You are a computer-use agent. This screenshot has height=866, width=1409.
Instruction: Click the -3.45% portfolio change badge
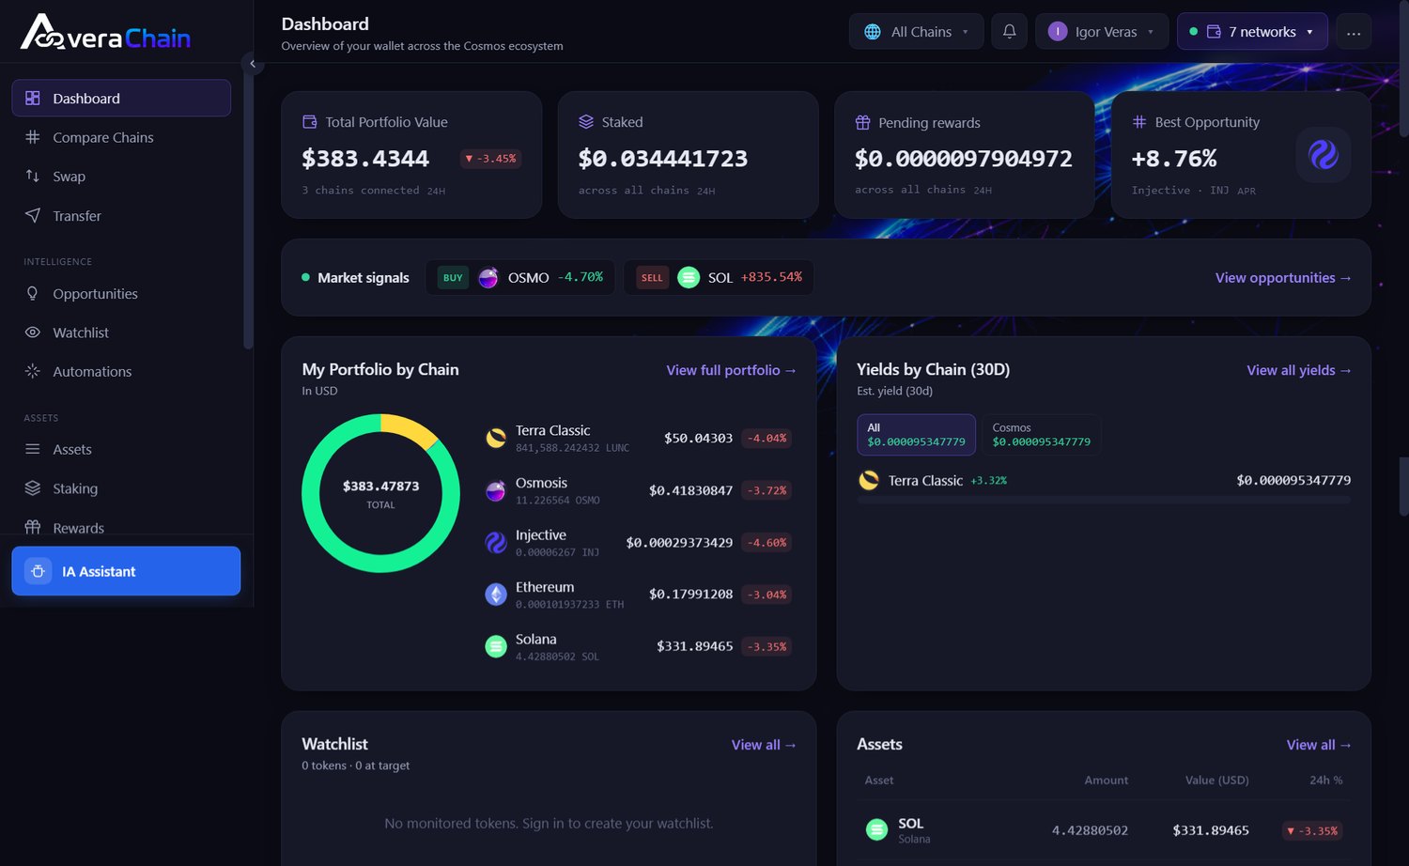click(491, 159)
